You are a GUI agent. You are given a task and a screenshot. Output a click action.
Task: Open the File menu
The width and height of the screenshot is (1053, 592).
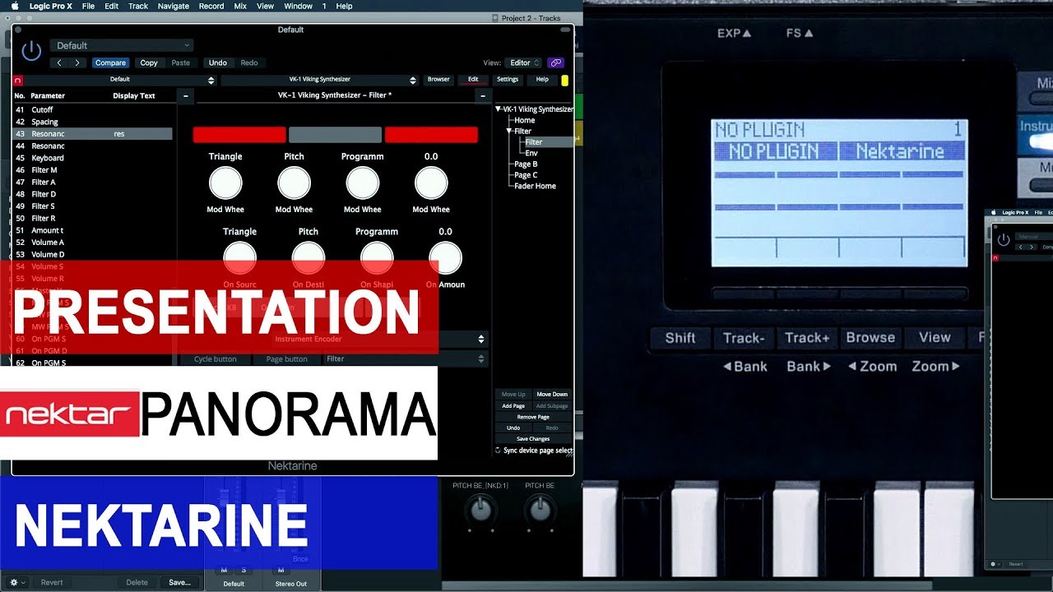[x=88, y=6]
